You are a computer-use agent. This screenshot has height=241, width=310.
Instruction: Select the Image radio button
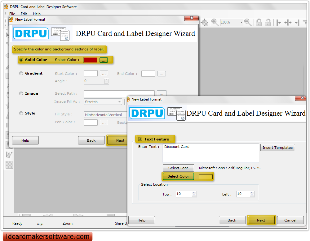[21, 93]
